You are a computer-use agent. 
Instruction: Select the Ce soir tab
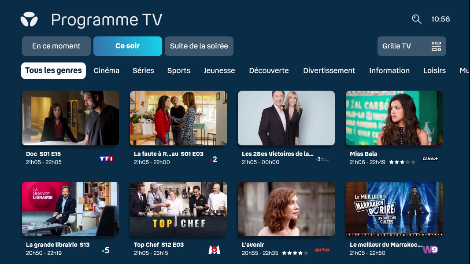click(x=128, y=46)
